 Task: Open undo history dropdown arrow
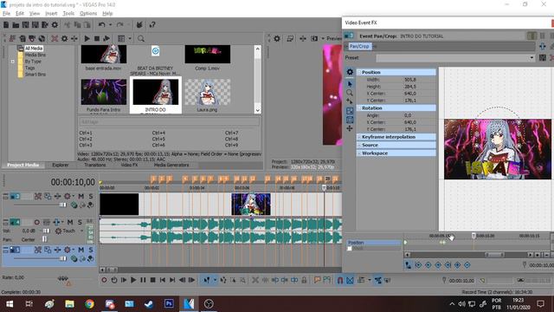coord(111,25)
